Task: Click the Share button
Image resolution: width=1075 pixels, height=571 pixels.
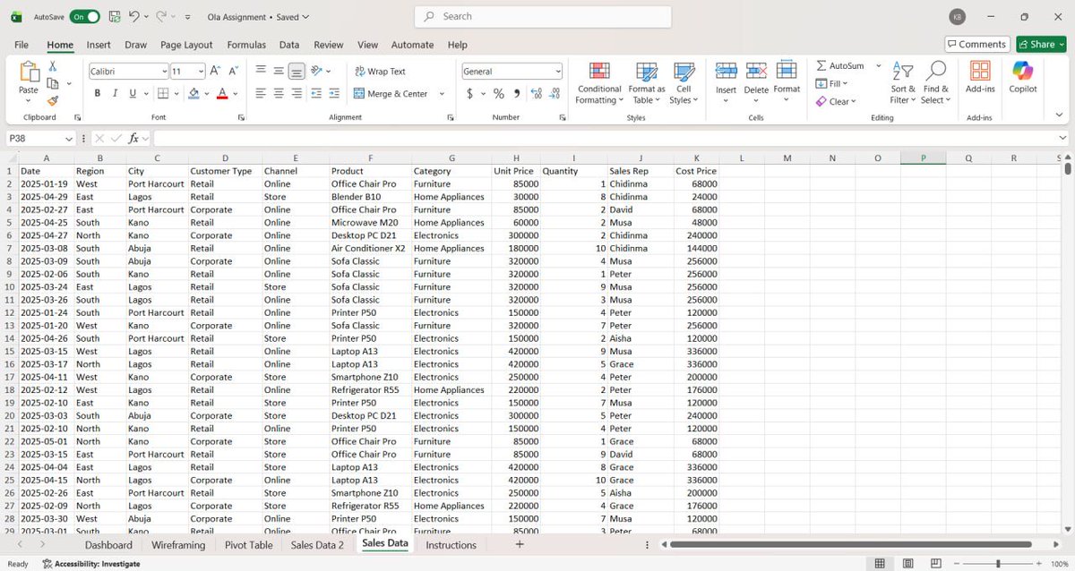Action: (x=1041, y=44)
